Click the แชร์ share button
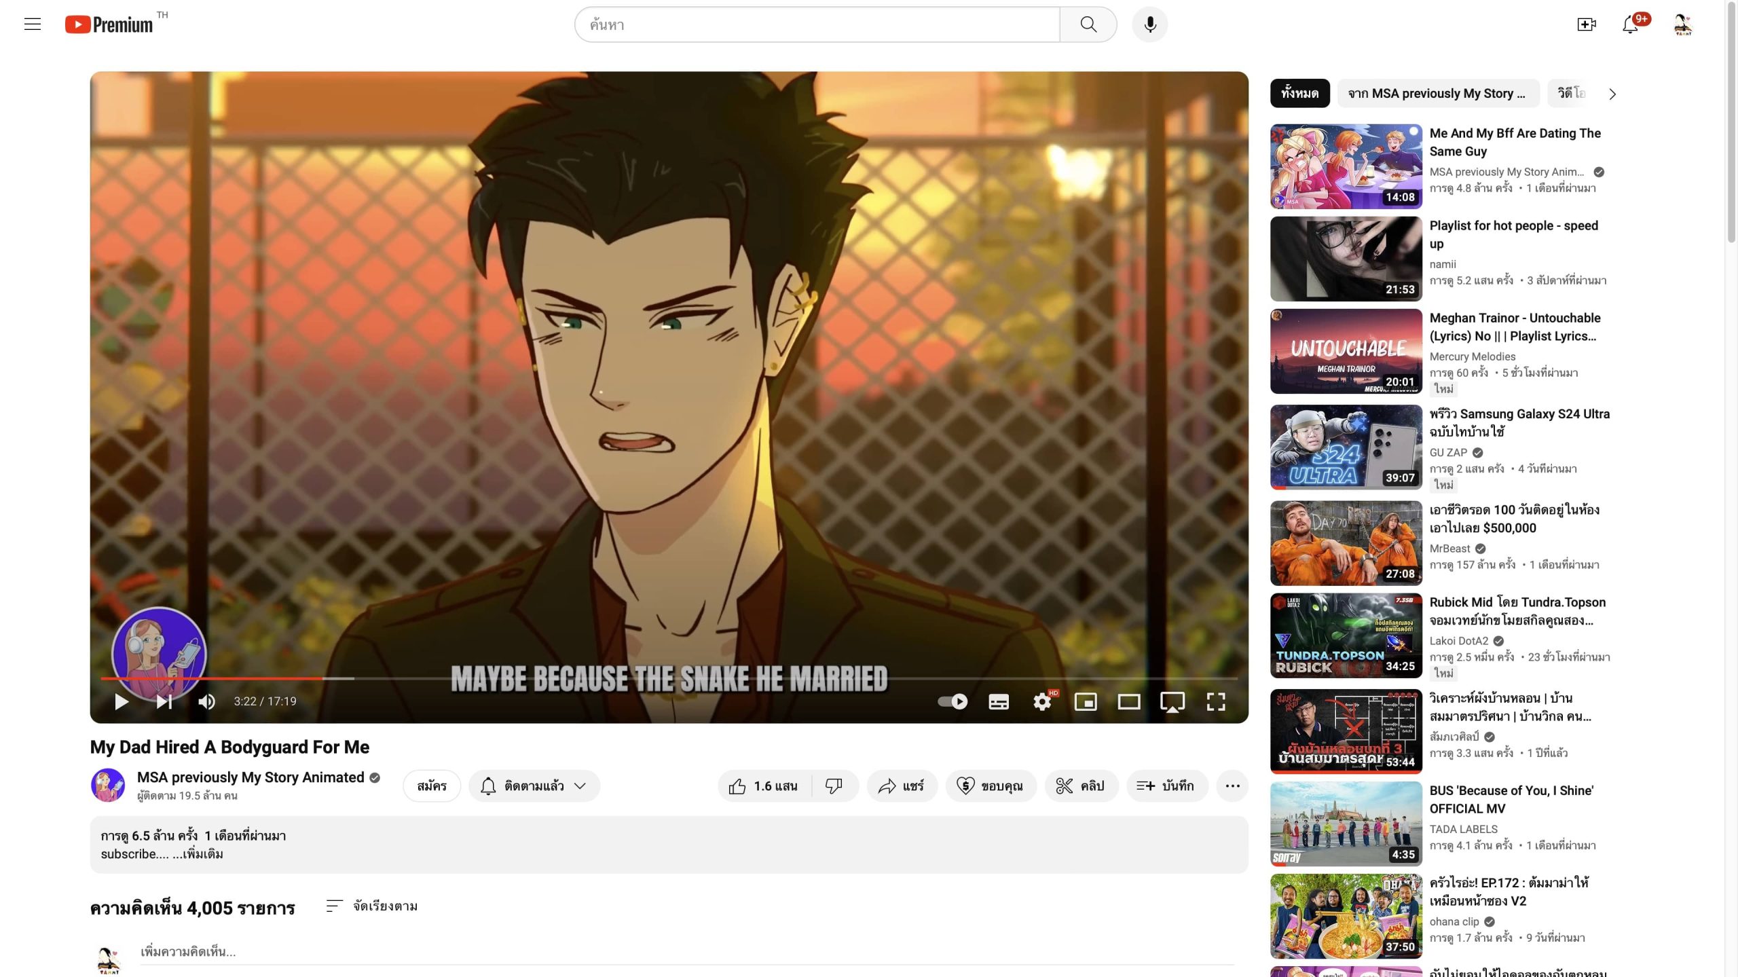Screen dimensions: 1738x977 pyautogui.click(x=902, y=786)
